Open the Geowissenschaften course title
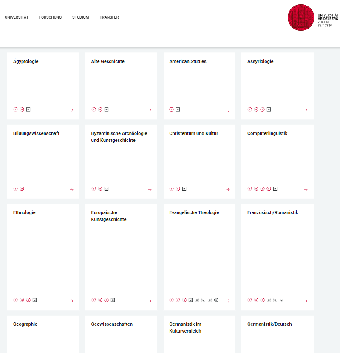 click(x=112, y=324)
